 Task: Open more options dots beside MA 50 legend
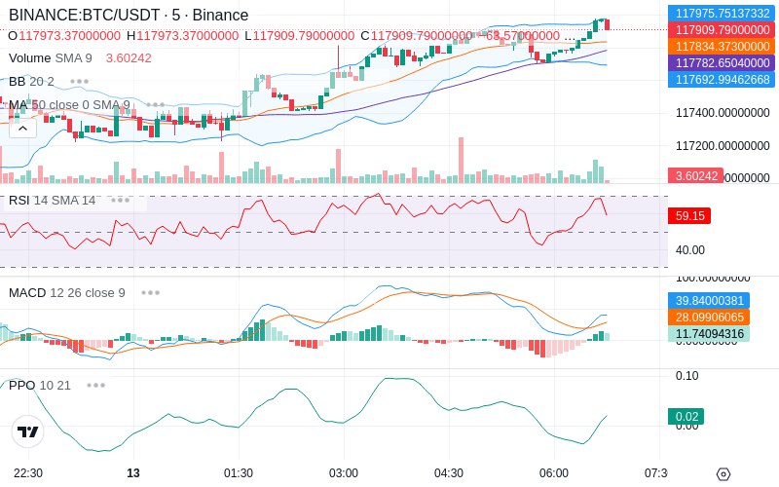[156, 105]
